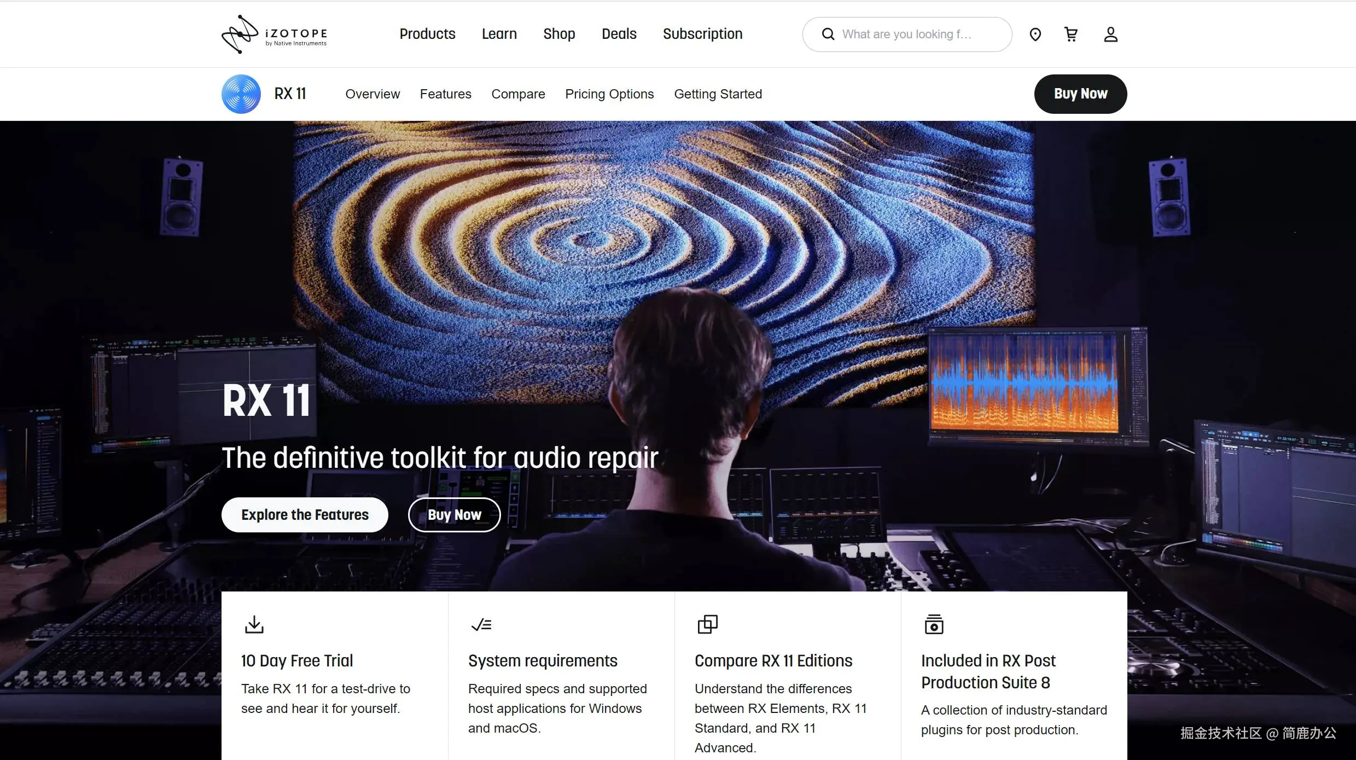1356x760 pixels.
Task: Open the user account icon
Action: pyautogui.click(x=1110, y=34)
